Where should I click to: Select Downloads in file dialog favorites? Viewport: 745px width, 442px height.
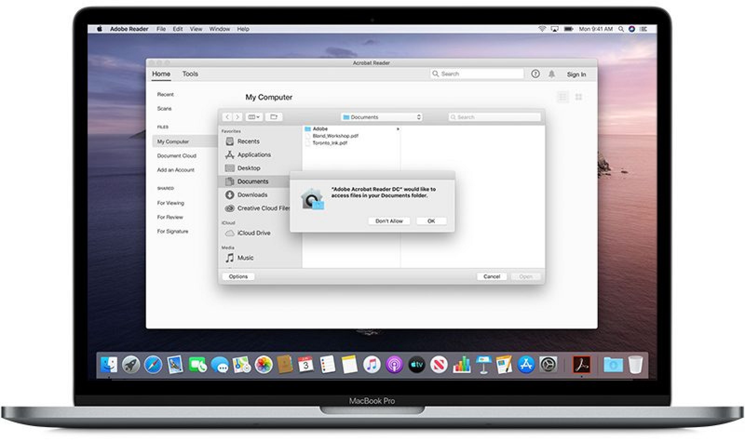(252, 195)
